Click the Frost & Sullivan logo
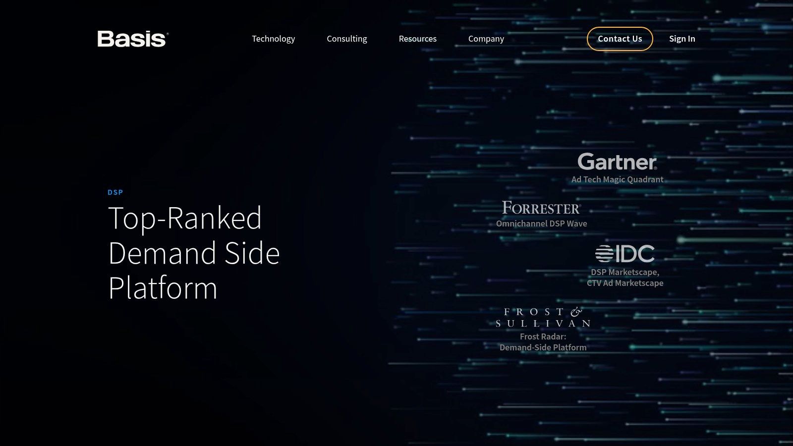This screenshot has height=446, width=793. point(543,317)
